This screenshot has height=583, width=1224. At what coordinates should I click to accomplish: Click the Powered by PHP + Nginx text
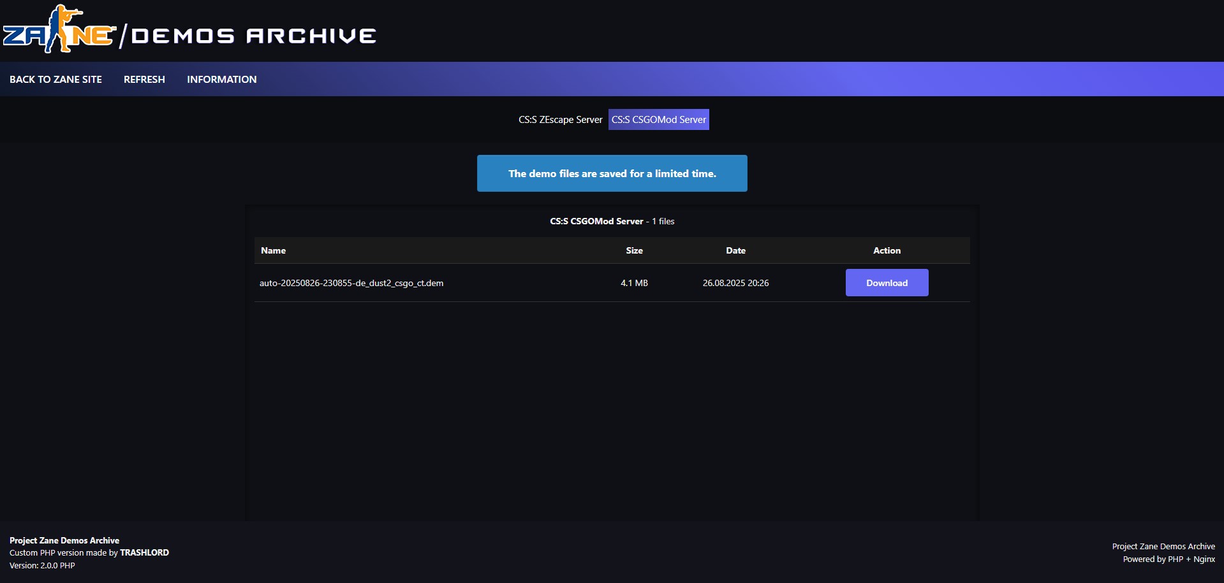(x=1169, y=559)
